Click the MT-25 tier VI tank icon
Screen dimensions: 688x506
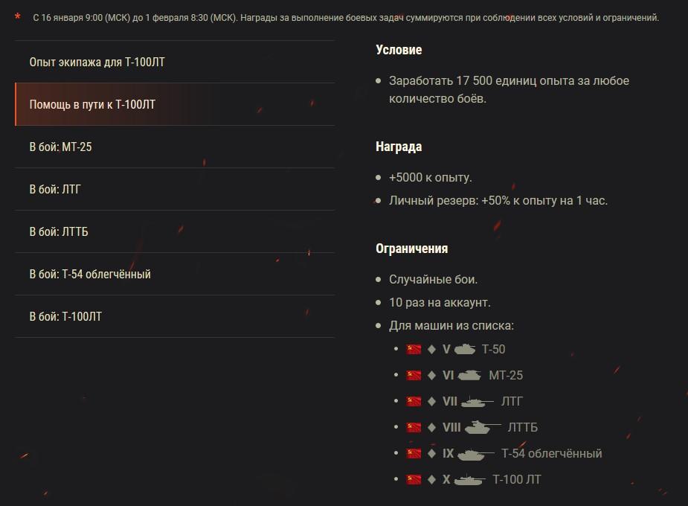(x=469, y=375)
